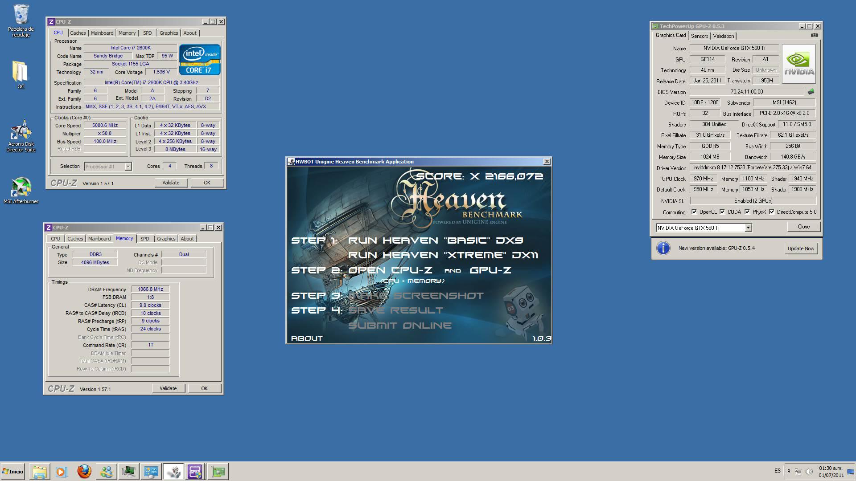
Task: Open the OC folder on the desktop
Action: tap(21, 74)
